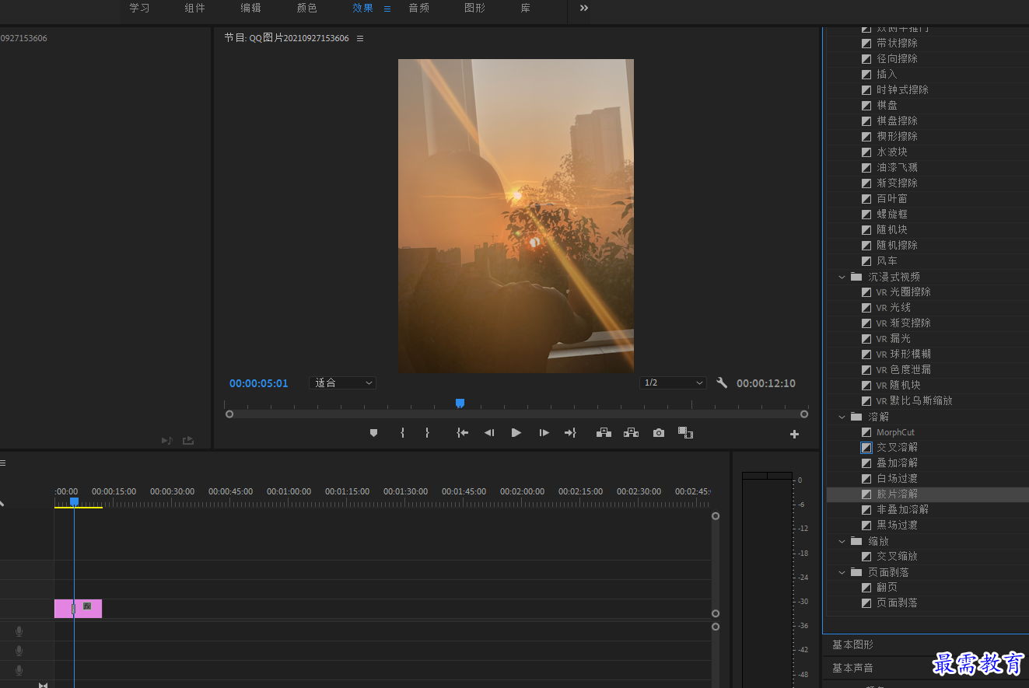Add a marker in the program monitor
Viewport: 1029px width, 688px height.
click(x=373, y=433)
